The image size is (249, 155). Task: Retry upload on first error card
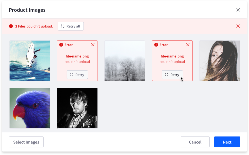[77, 75]
